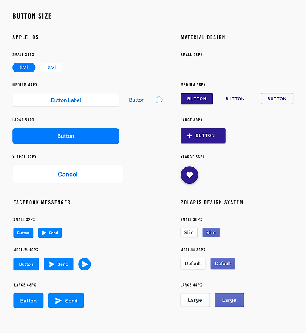Screen dimensions: 306x333
Task: Click the purple Polaris Large button
Action: pos(229,300)
